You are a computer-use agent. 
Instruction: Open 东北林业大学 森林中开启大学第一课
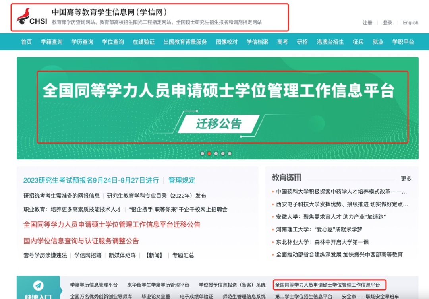[322, 242]
